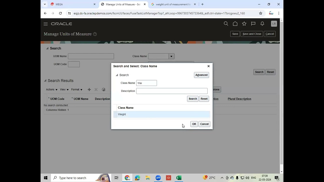Click the detach table icon

click(104, 89)
